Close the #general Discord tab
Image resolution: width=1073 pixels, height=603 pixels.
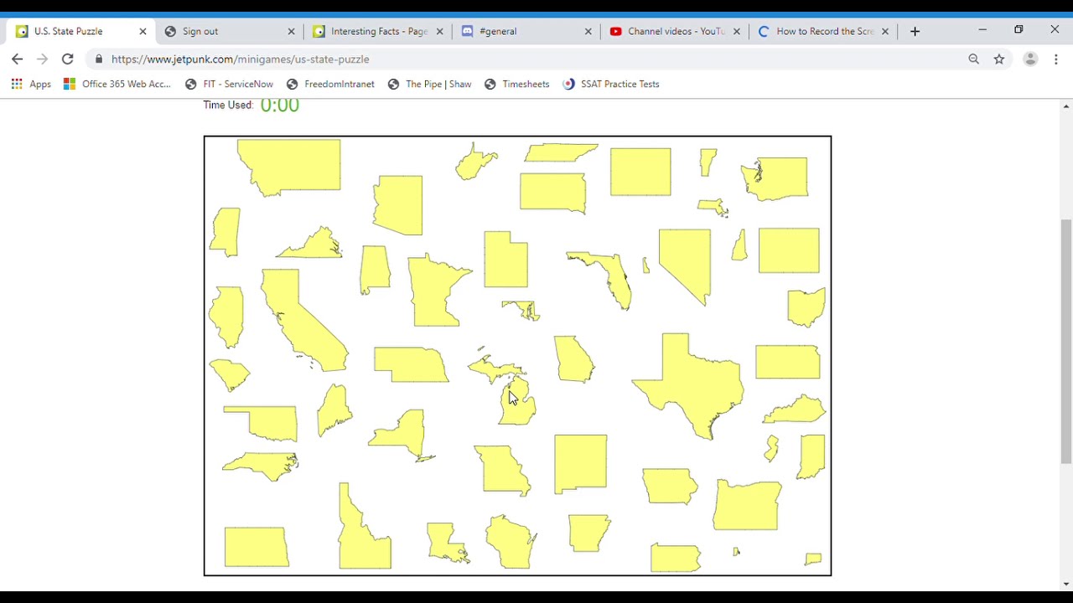coord(588,31)
